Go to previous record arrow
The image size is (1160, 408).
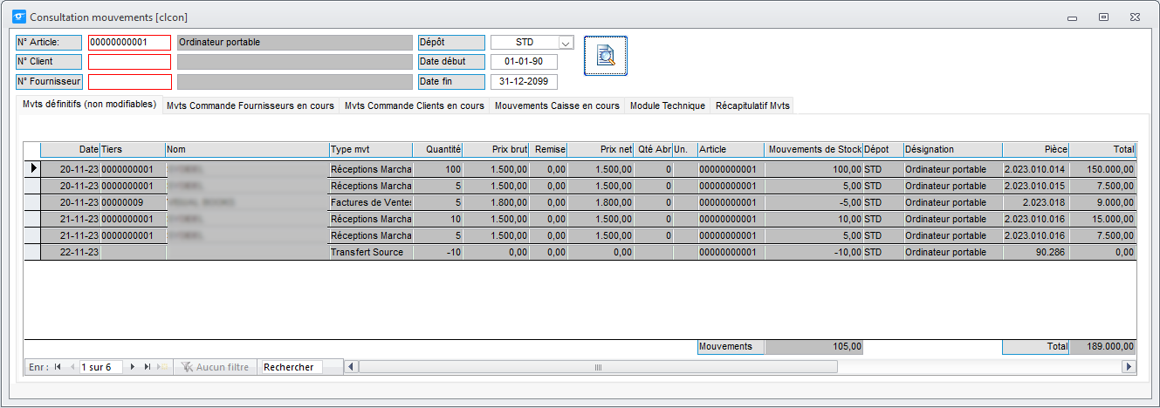pos(72,367)
